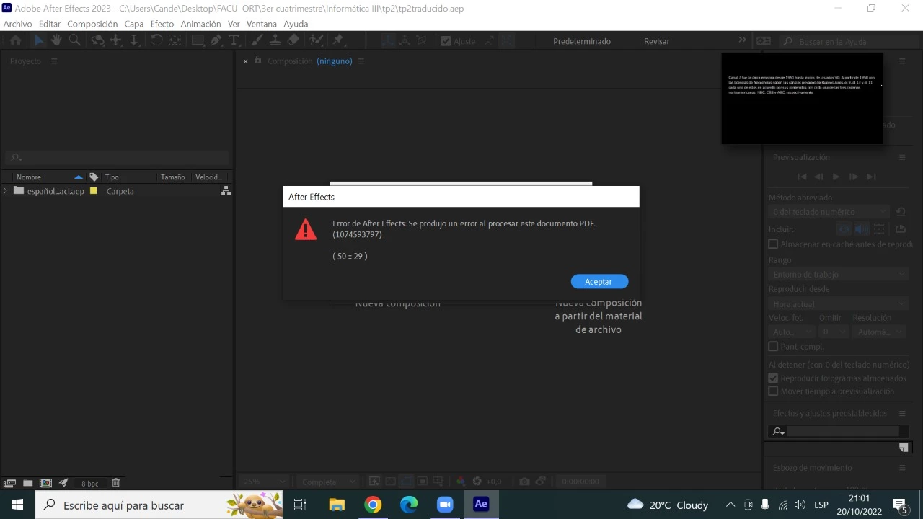Switch to Revisar workspace
Viewport: 923px width, 519px height.
657,41
